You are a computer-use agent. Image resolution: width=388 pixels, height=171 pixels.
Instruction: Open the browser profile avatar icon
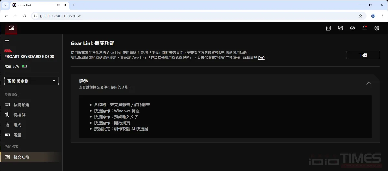373,16
